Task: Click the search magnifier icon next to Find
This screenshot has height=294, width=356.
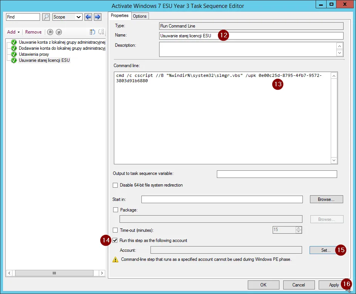Action: click(x=46, y=17)
